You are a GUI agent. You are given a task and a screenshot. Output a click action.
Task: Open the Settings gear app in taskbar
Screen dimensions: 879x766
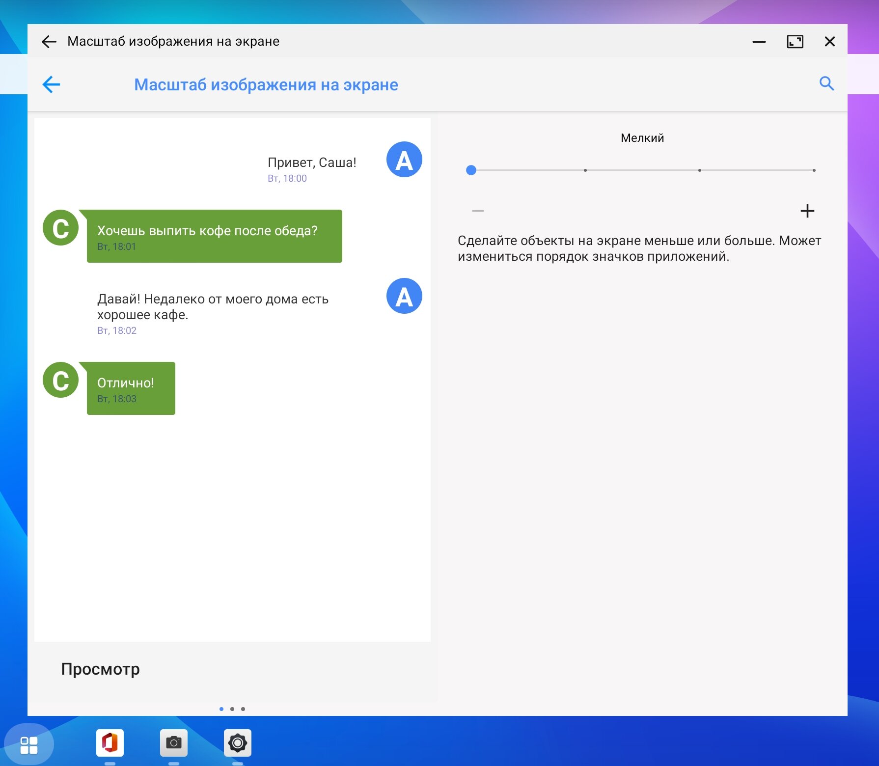(238, 743)
